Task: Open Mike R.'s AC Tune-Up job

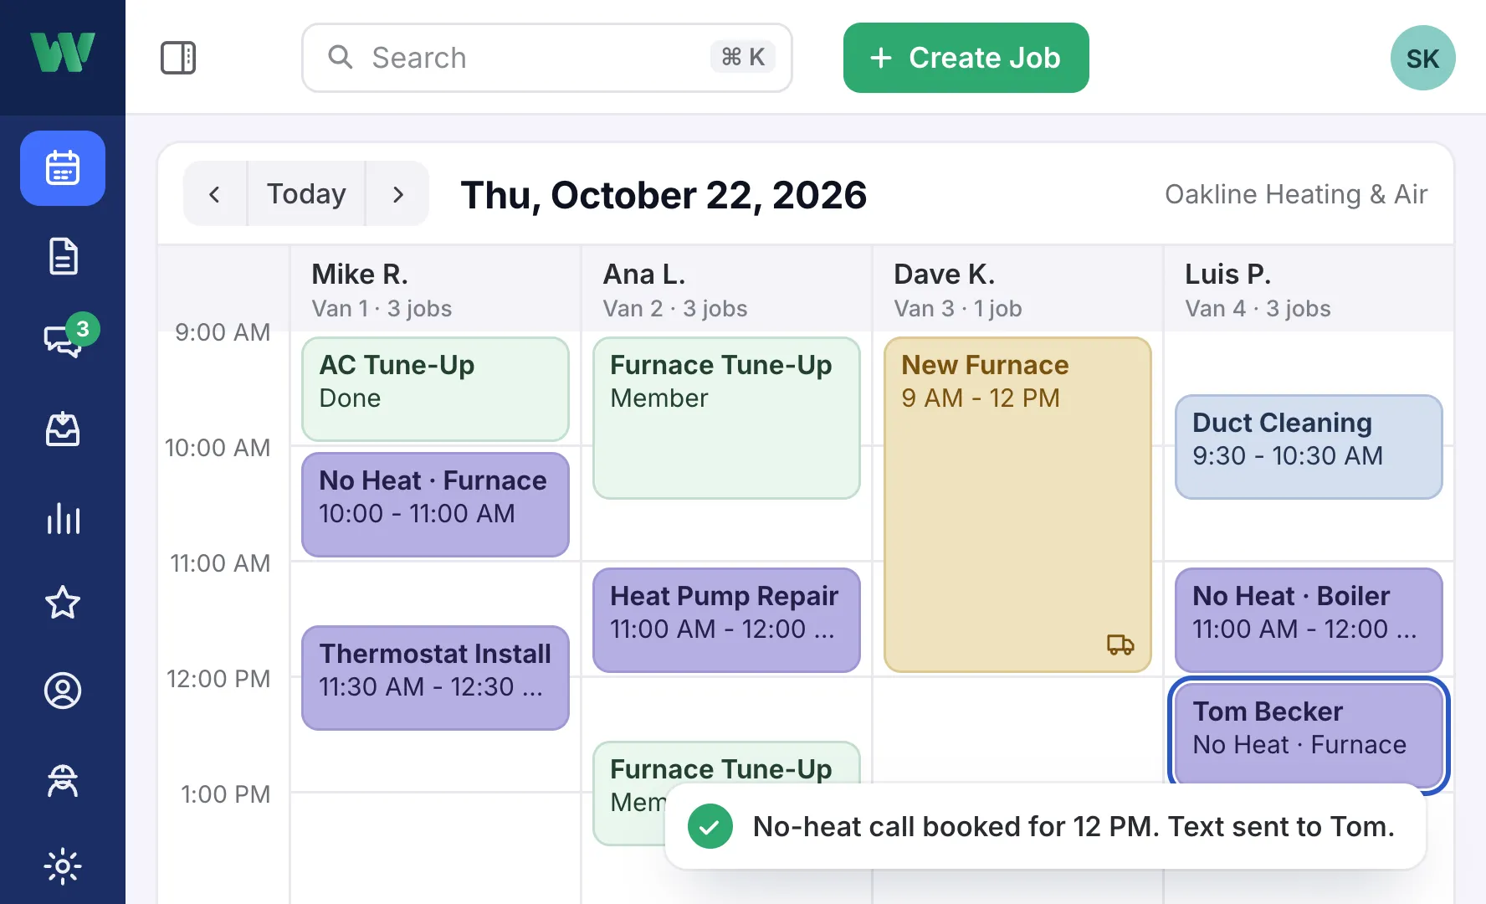Action: [435, 388]
